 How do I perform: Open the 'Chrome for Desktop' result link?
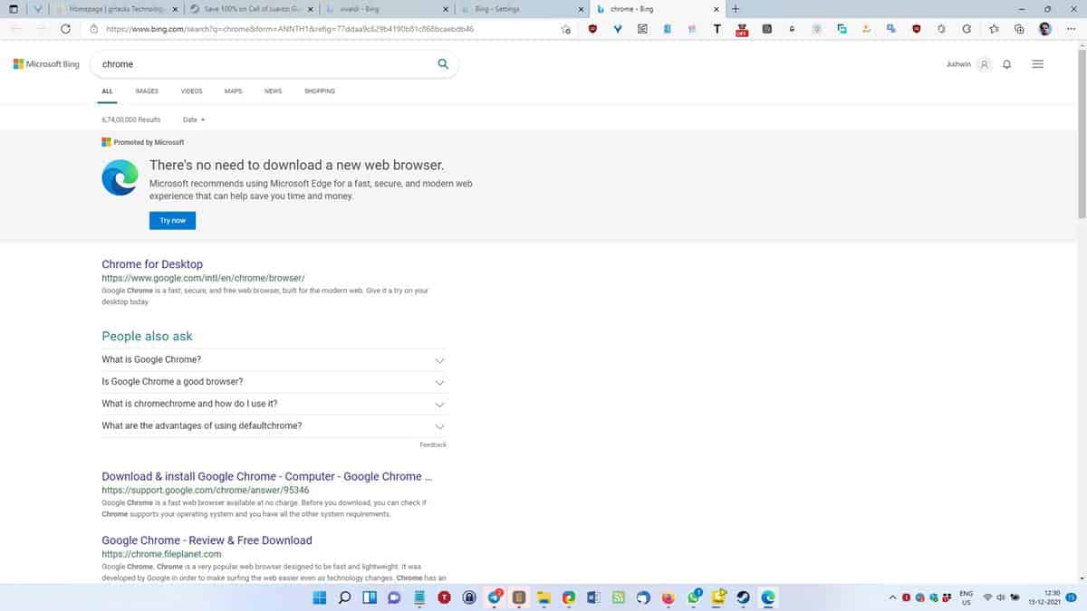coord(151,264)
